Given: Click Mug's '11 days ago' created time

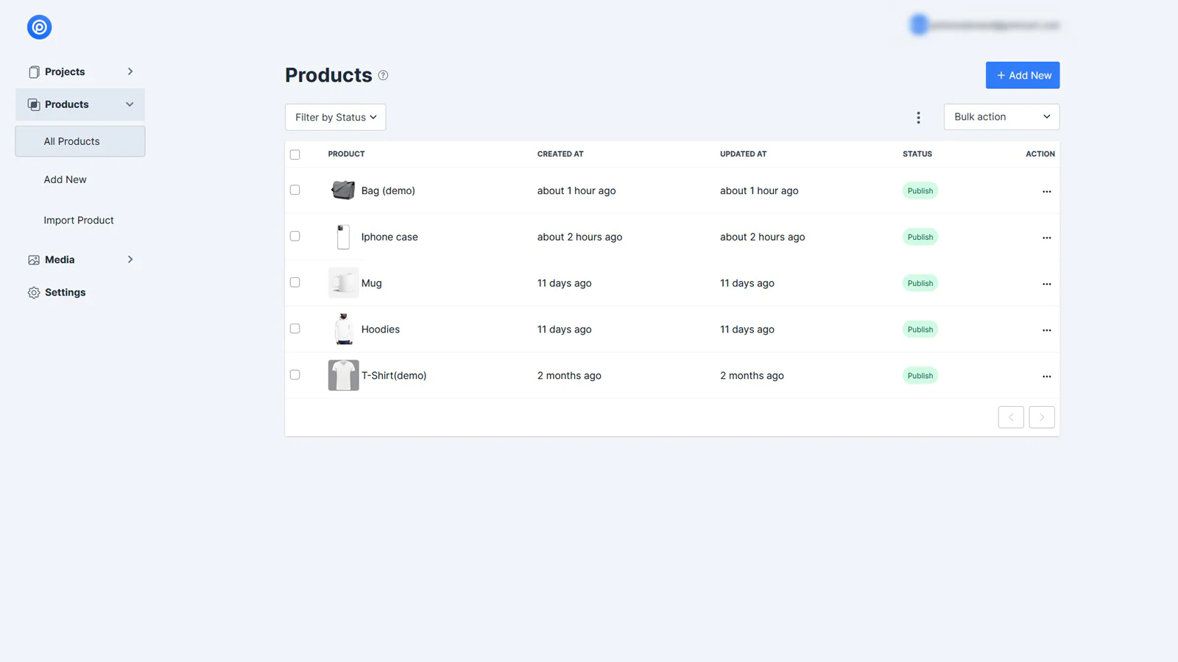Looking at the screenshot, I should [565, 283].
